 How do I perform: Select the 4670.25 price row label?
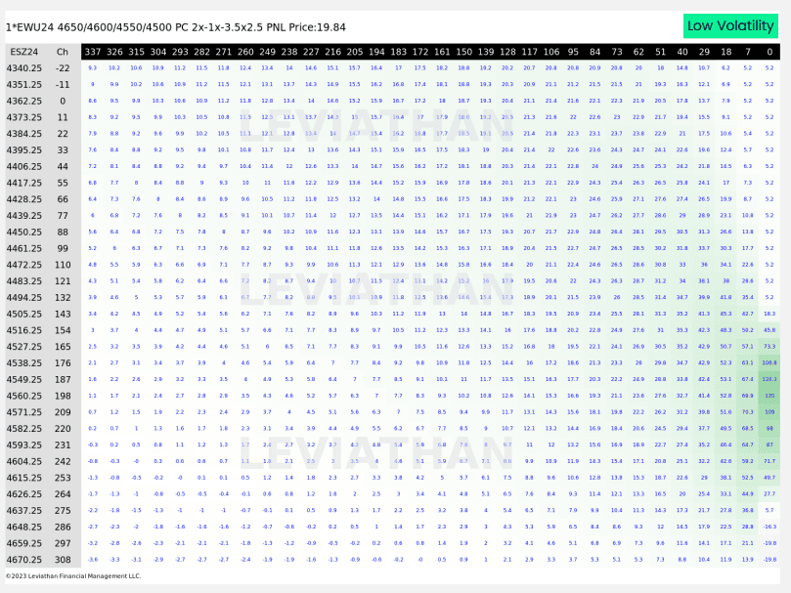[23, 560]
